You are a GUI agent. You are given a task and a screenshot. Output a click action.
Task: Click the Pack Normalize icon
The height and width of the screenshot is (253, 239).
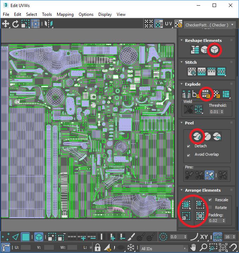point(200,216)
